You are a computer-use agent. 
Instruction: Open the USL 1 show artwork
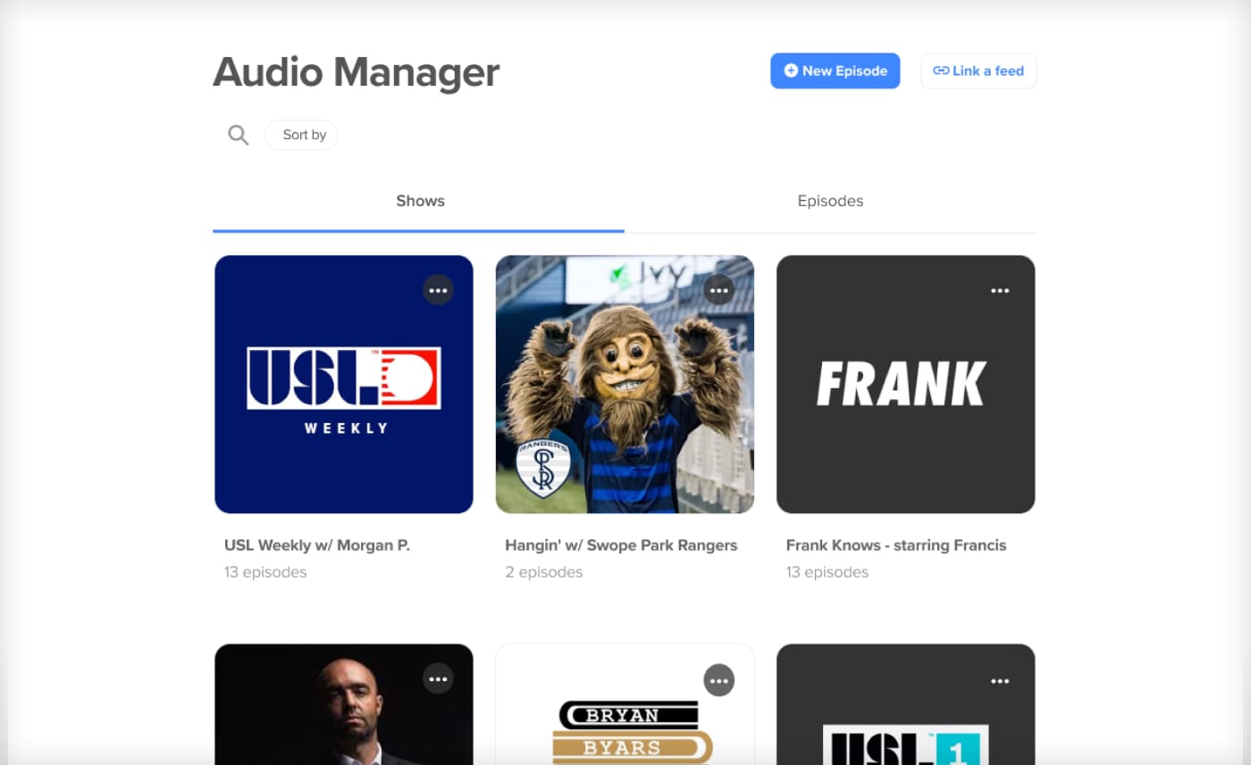[906, 704]
